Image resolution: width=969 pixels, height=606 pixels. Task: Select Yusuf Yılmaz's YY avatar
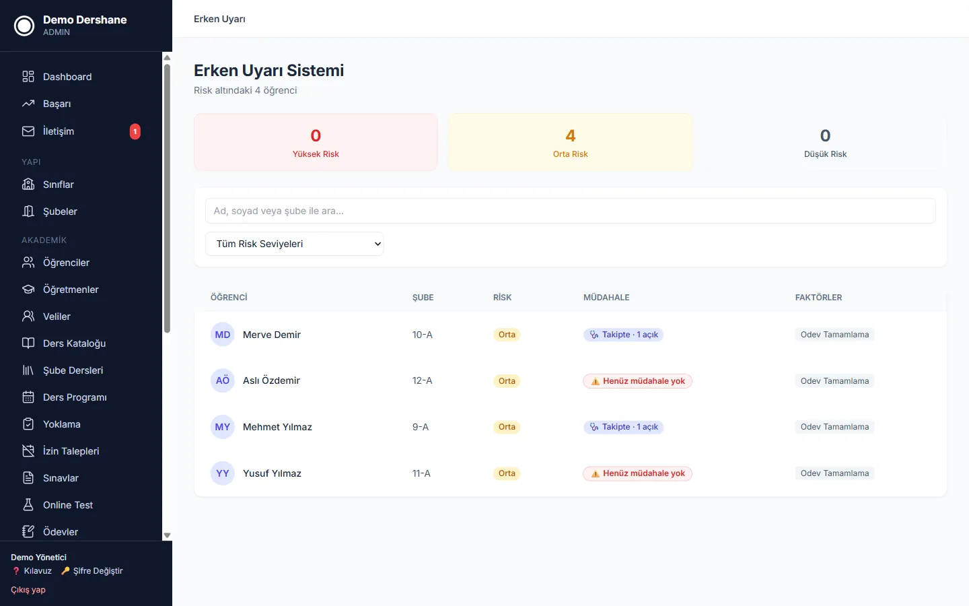[223, 473]
